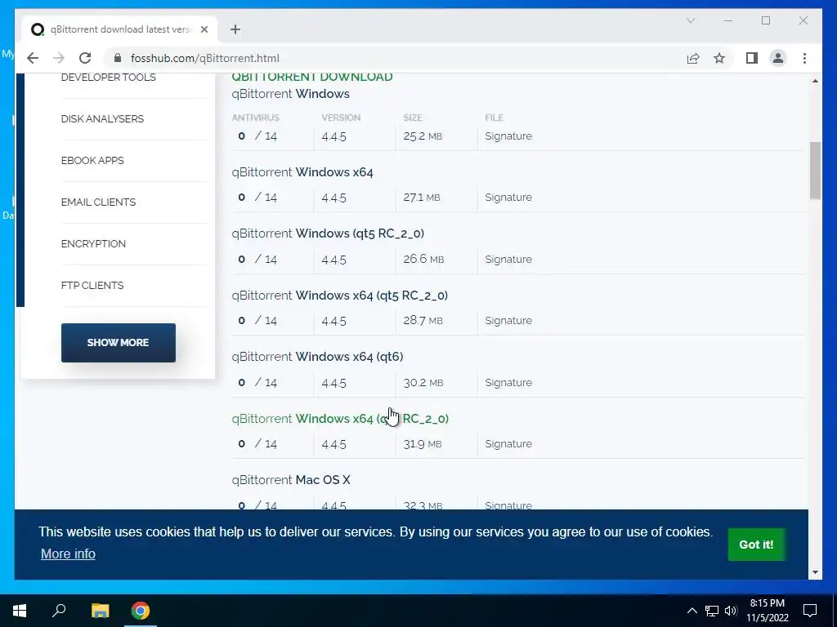Open Signature for 30.2 MB file
Screen dimensions: 837x627
(x=508, y=382)
